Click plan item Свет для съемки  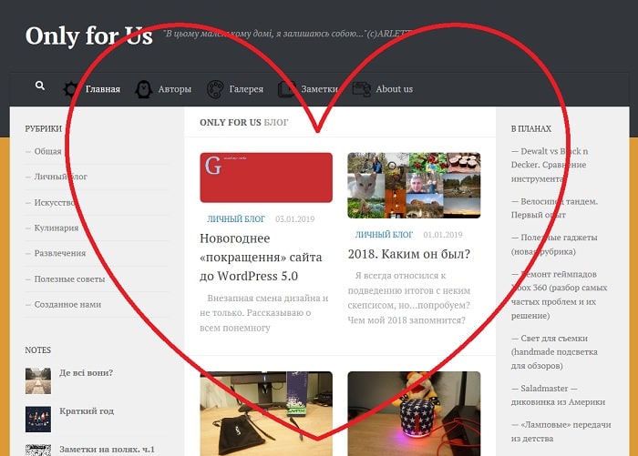coord(554,351)
